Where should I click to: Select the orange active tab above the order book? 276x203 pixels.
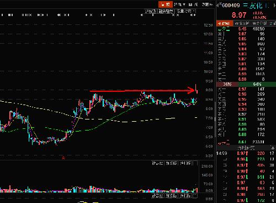tap(225, 23)
